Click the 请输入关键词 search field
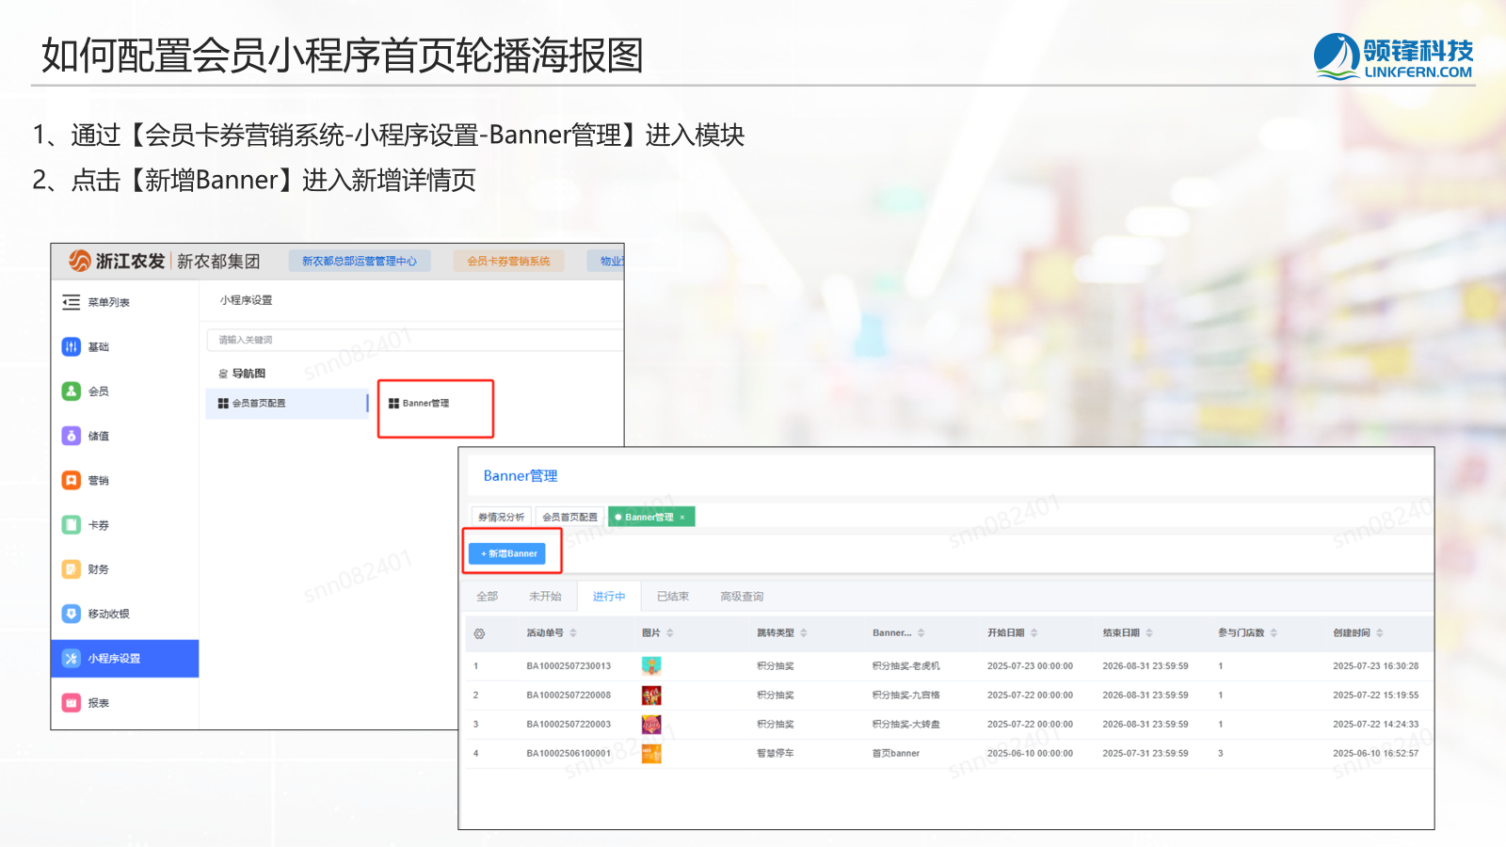Screen dimensions: 1506x847 [x=414, y=340]
